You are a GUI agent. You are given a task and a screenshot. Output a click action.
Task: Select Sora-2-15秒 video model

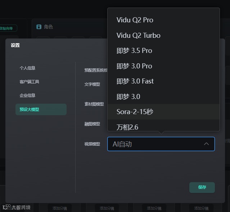(163, 112)
